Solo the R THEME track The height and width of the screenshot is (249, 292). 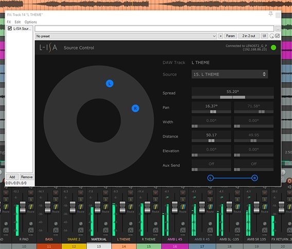tap(155, 200)
